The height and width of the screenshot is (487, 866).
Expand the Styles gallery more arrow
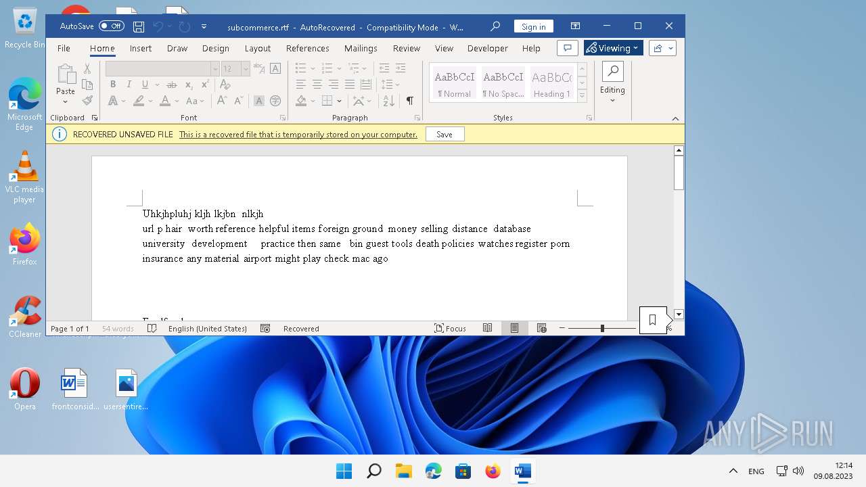[x=582, y=96]
